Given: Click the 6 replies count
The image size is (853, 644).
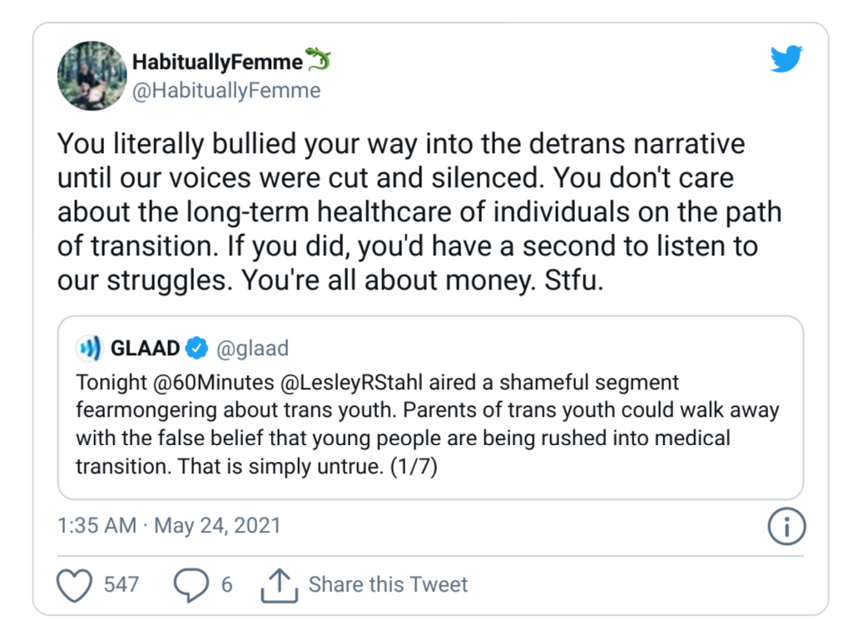Looking at the screenshot, I should [227, 585].
